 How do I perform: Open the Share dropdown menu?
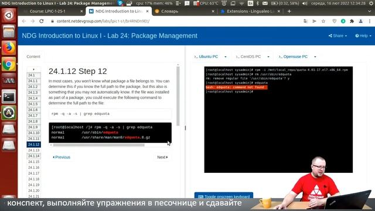(337, 36)
